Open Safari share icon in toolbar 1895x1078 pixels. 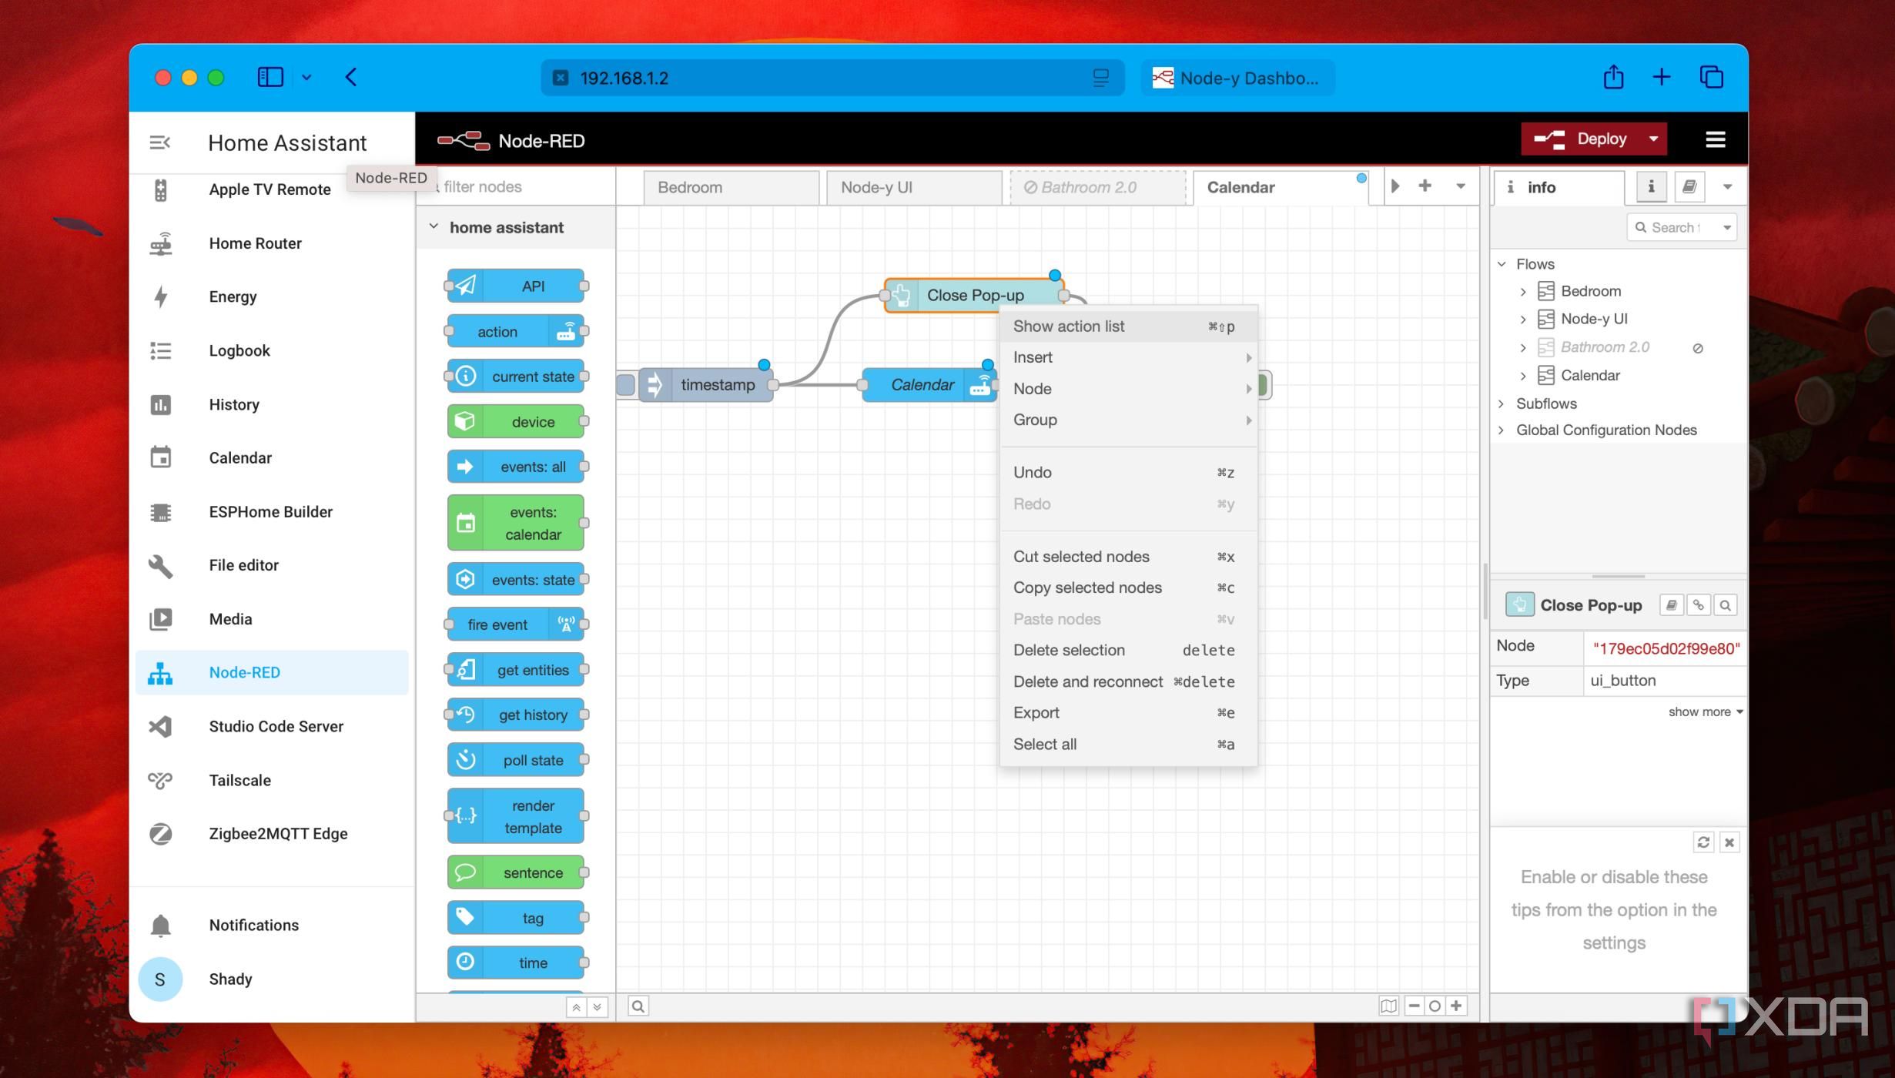coord(1613,78)
